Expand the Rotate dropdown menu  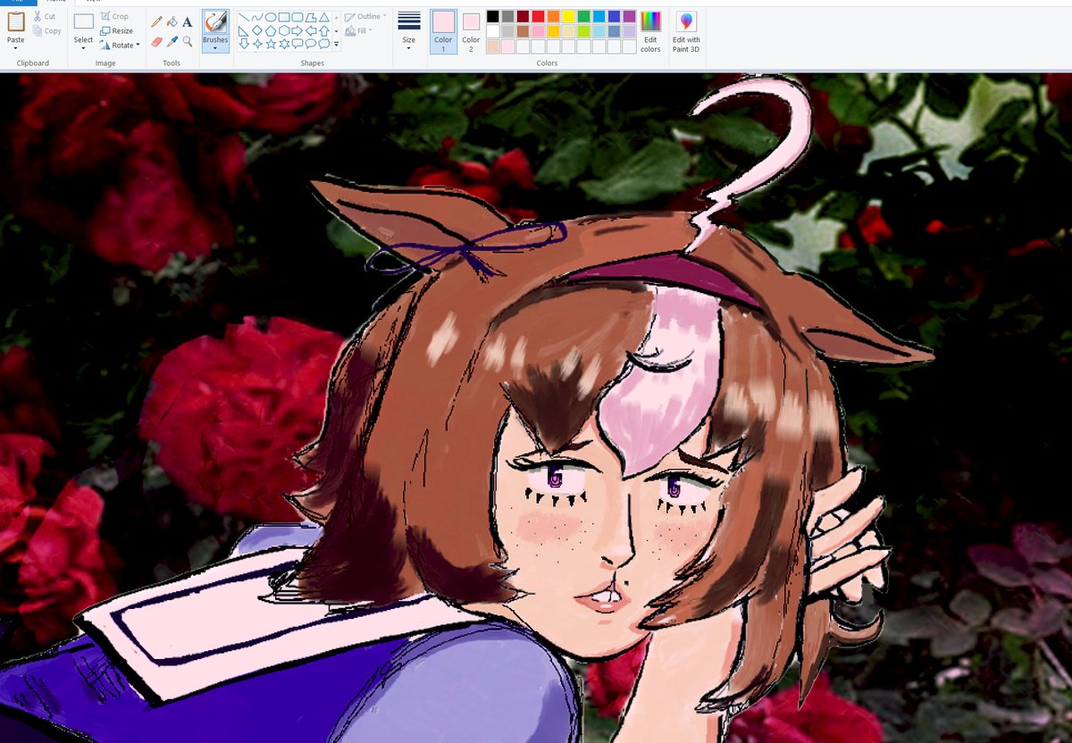click(138, 45)
